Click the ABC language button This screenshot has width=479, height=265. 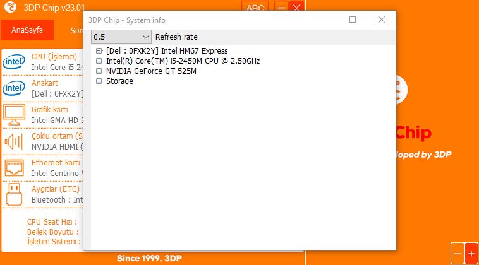pyautogui.click(x=255, y=7)
